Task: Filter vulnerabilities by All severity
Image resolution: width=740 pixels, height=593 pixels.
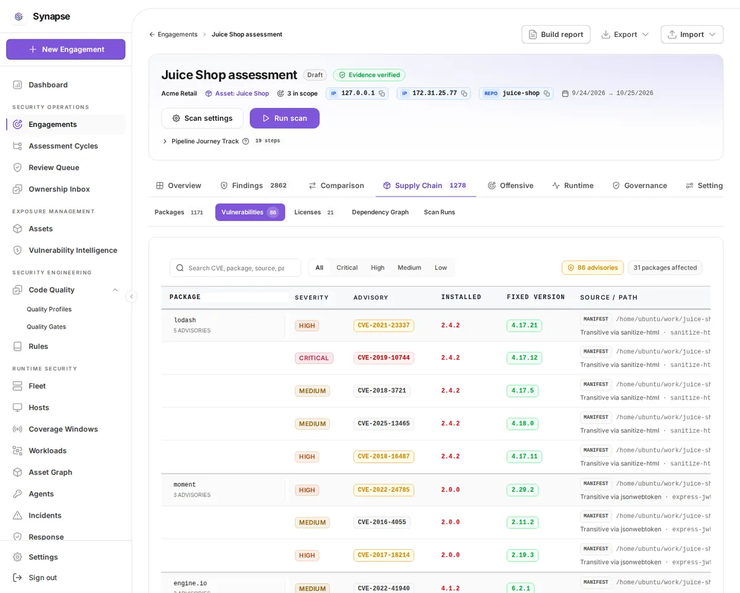Action: coord(319,268)
